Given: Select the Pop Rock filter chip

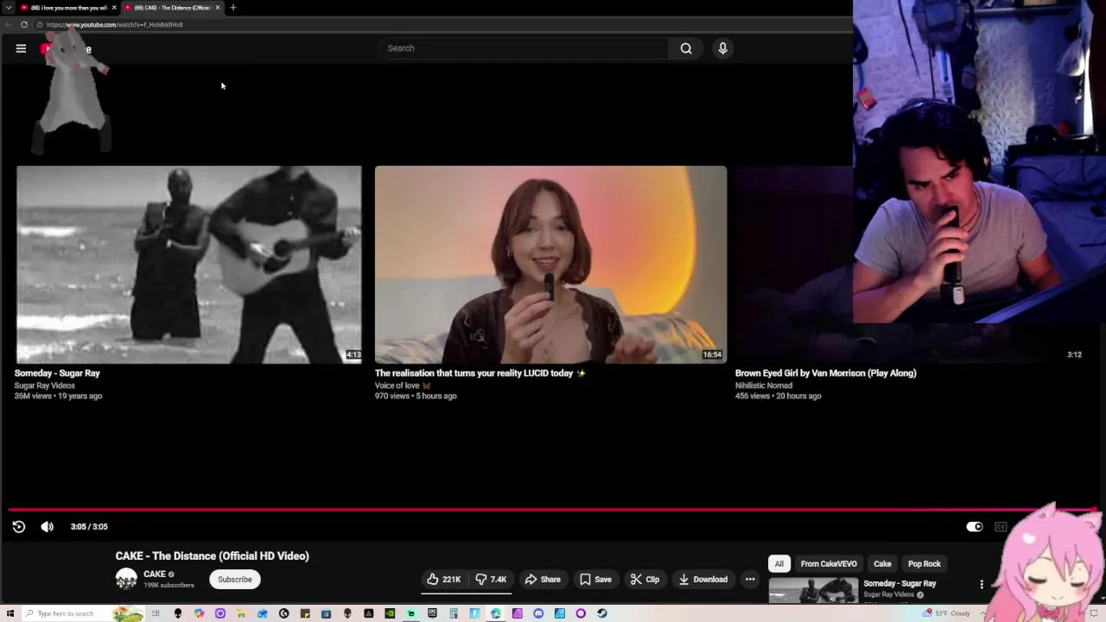Looking at the screenshot, I should [x=925, y=564].
